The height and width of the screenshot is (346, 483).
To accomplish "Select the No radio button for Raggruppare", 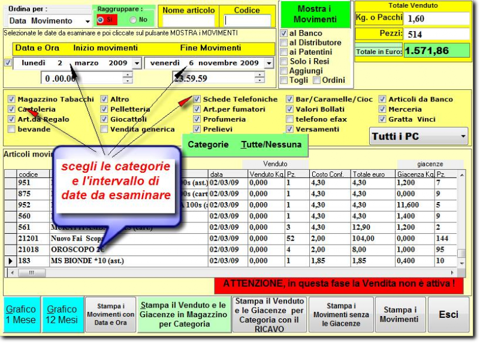I will [x=133, y=20].
